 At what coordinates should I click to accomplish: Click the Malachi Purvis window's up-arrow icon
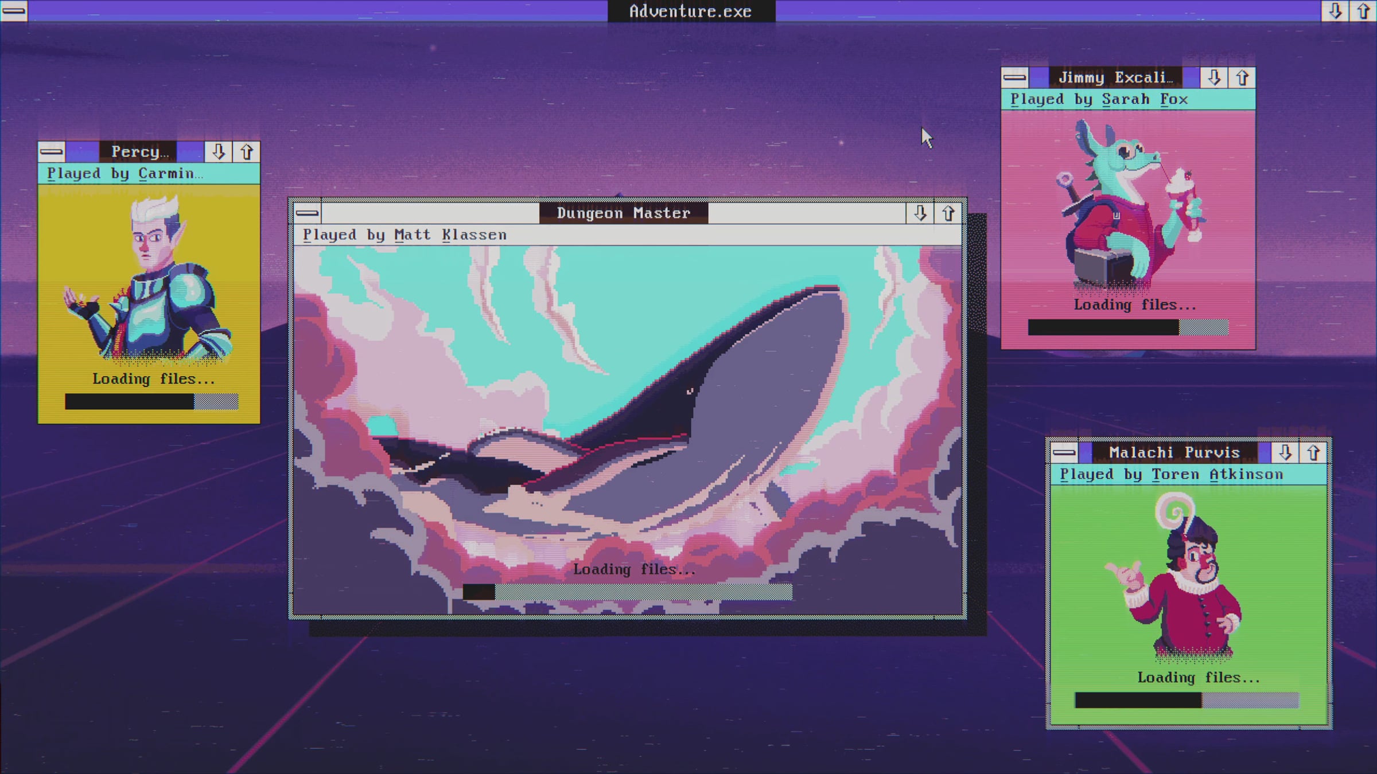pos(1313,452)
